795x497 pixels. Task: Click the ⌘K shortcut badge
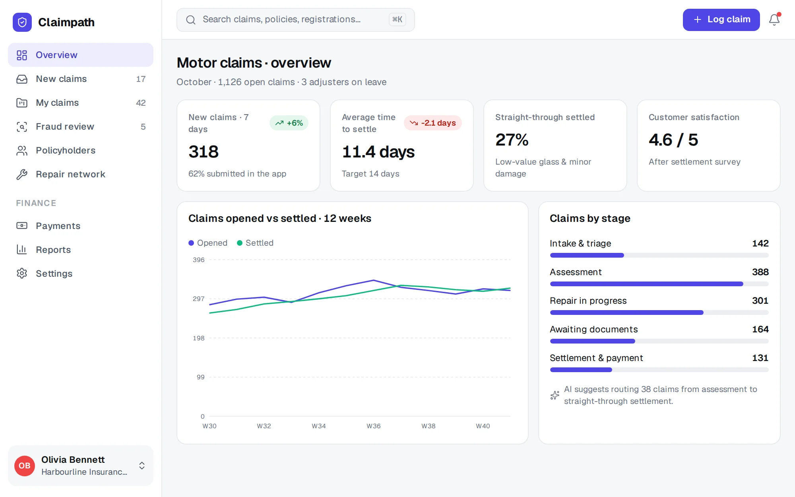coord(397,19)
